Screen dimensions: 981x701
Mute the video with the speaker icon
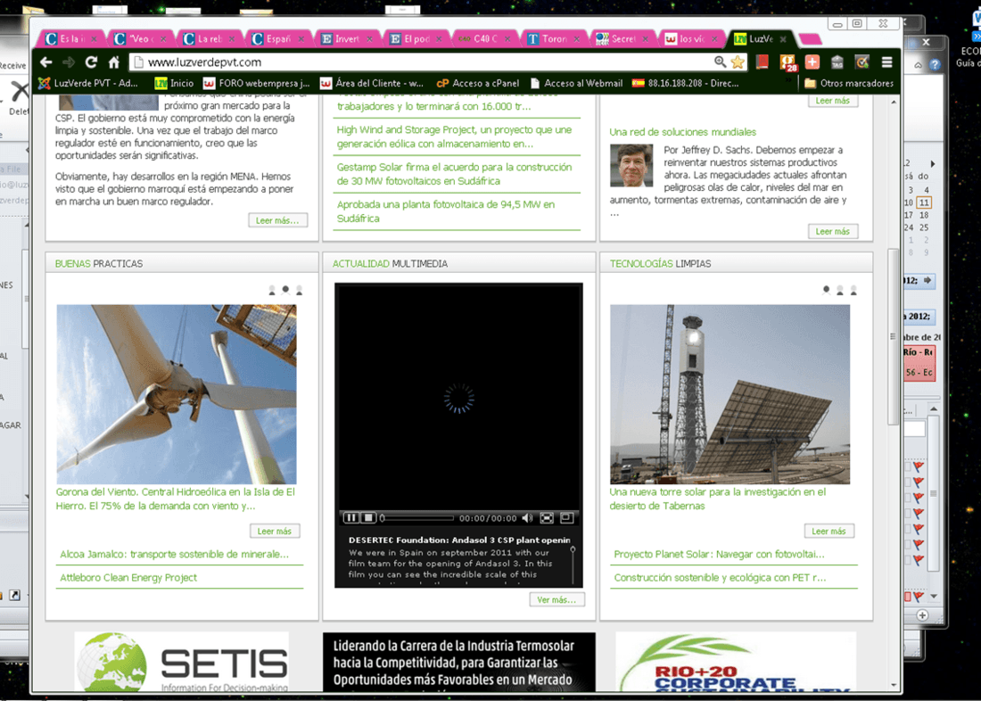[x=527, y=517]
